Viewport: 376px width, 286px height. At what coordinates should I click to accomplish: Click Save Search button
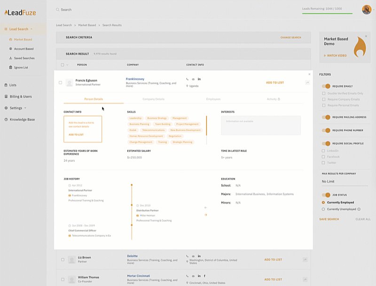[x=329, y=219]
